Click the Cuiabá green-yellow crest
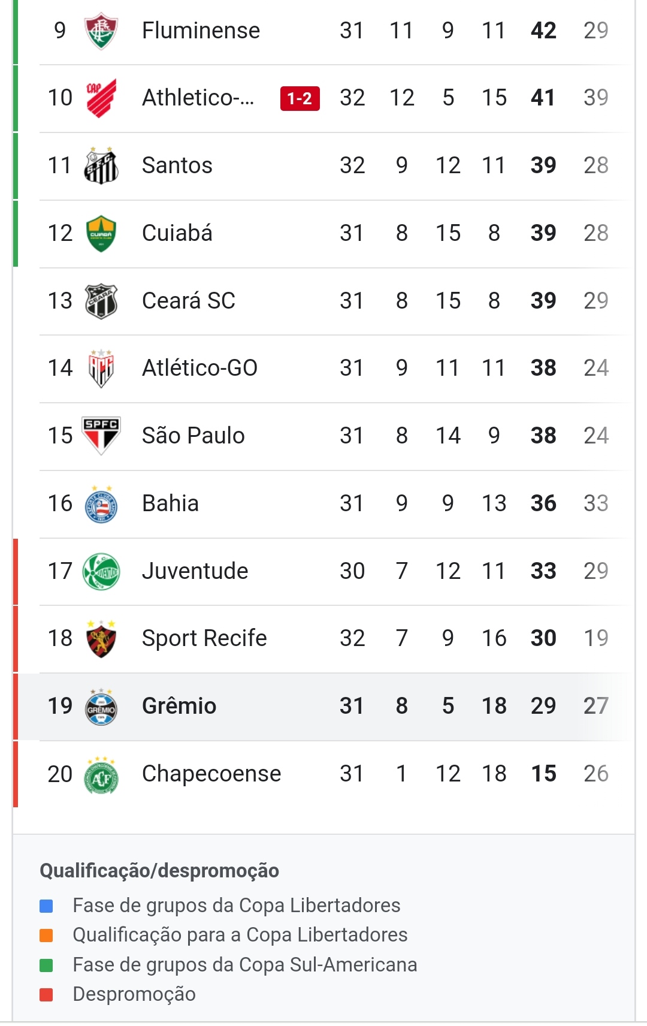Viewport: 647px width, 1026px height. [101, 233]
